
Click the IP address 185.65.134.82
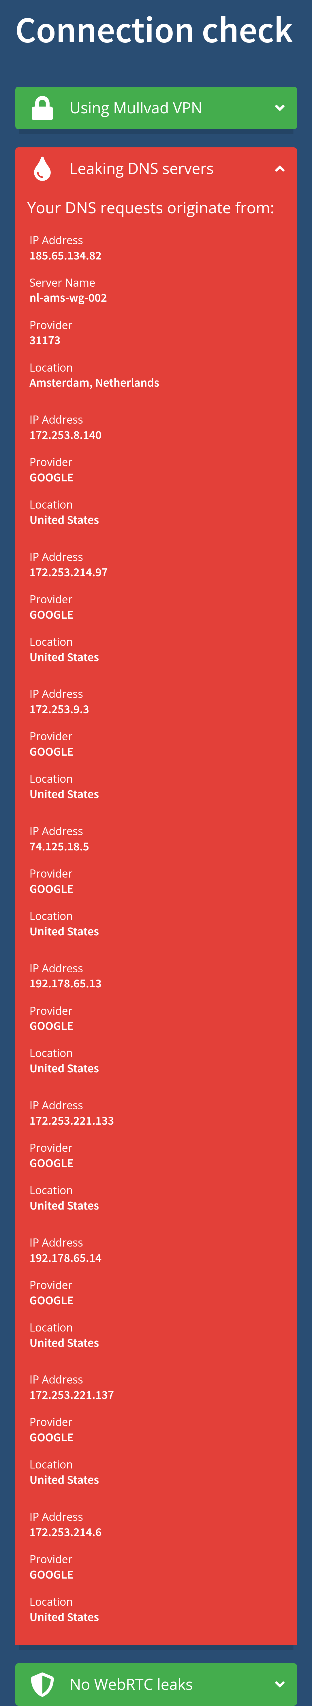[65, 256]
